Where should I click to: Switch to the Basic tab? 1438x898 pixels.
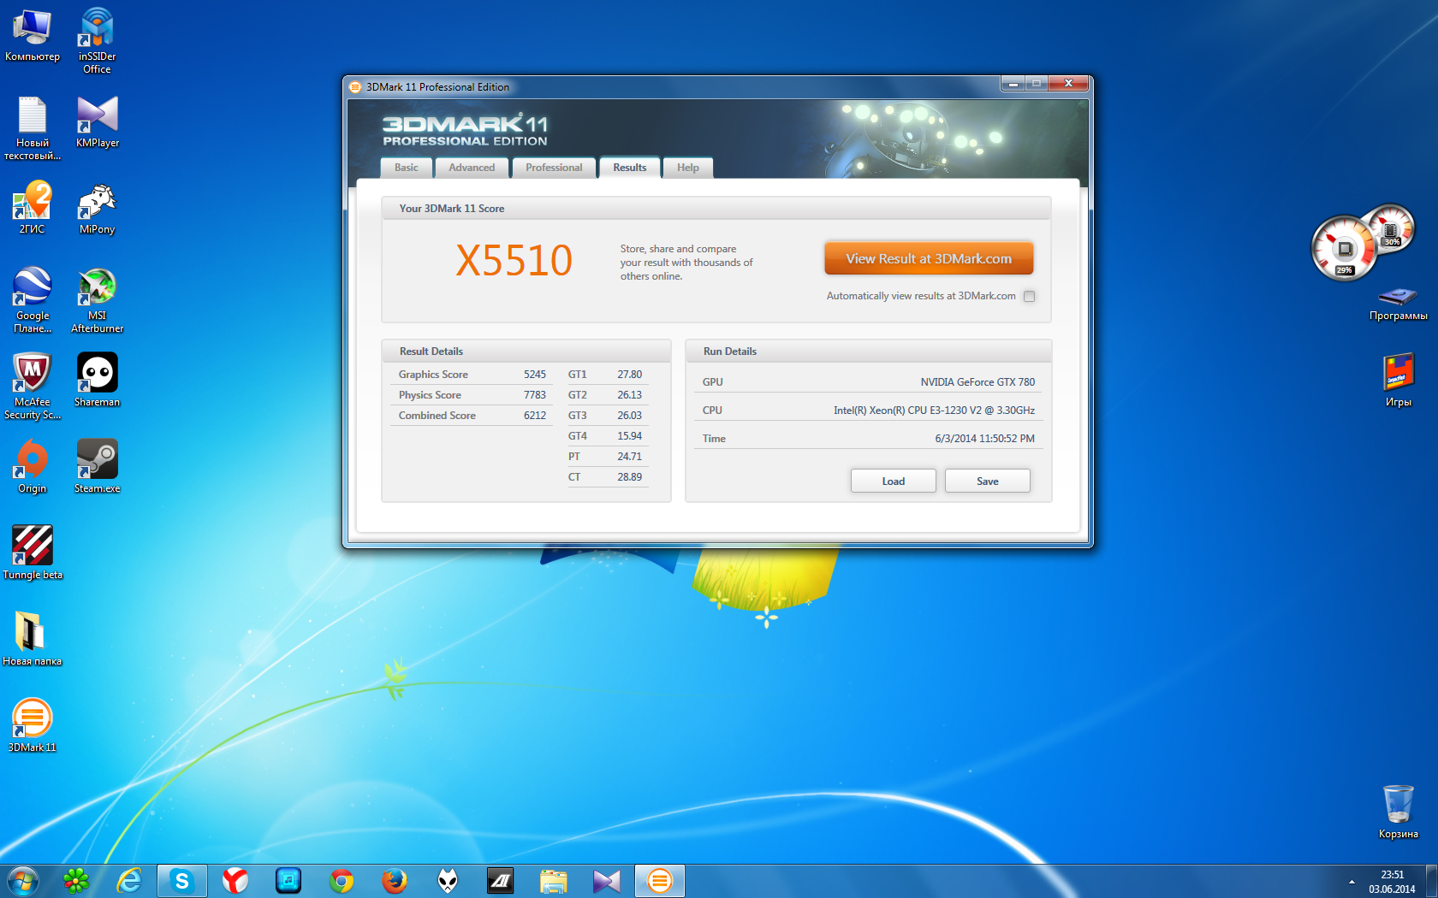tap(407, 168)
